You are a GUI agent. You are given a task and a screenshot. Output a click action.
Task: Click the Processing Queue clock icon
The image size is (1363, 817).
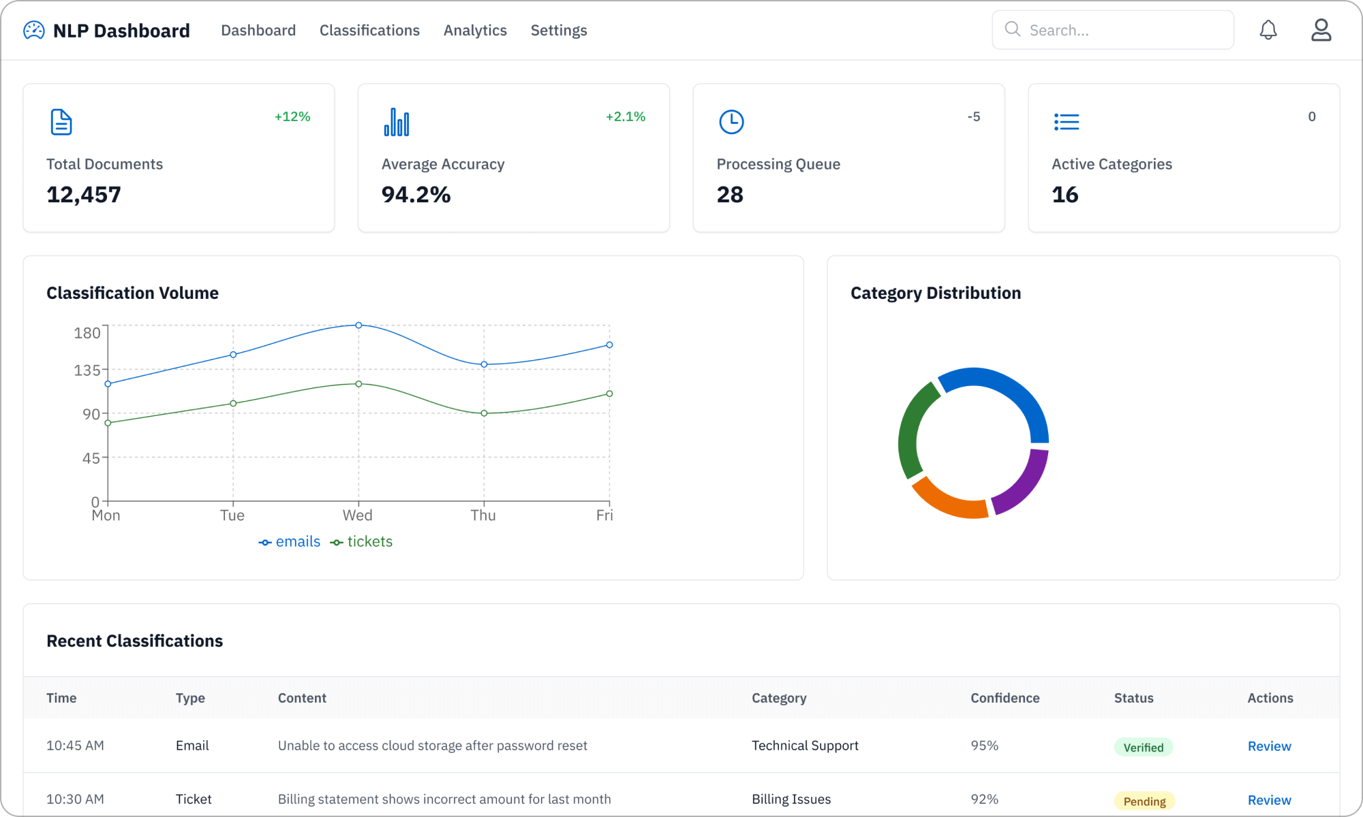731,122
